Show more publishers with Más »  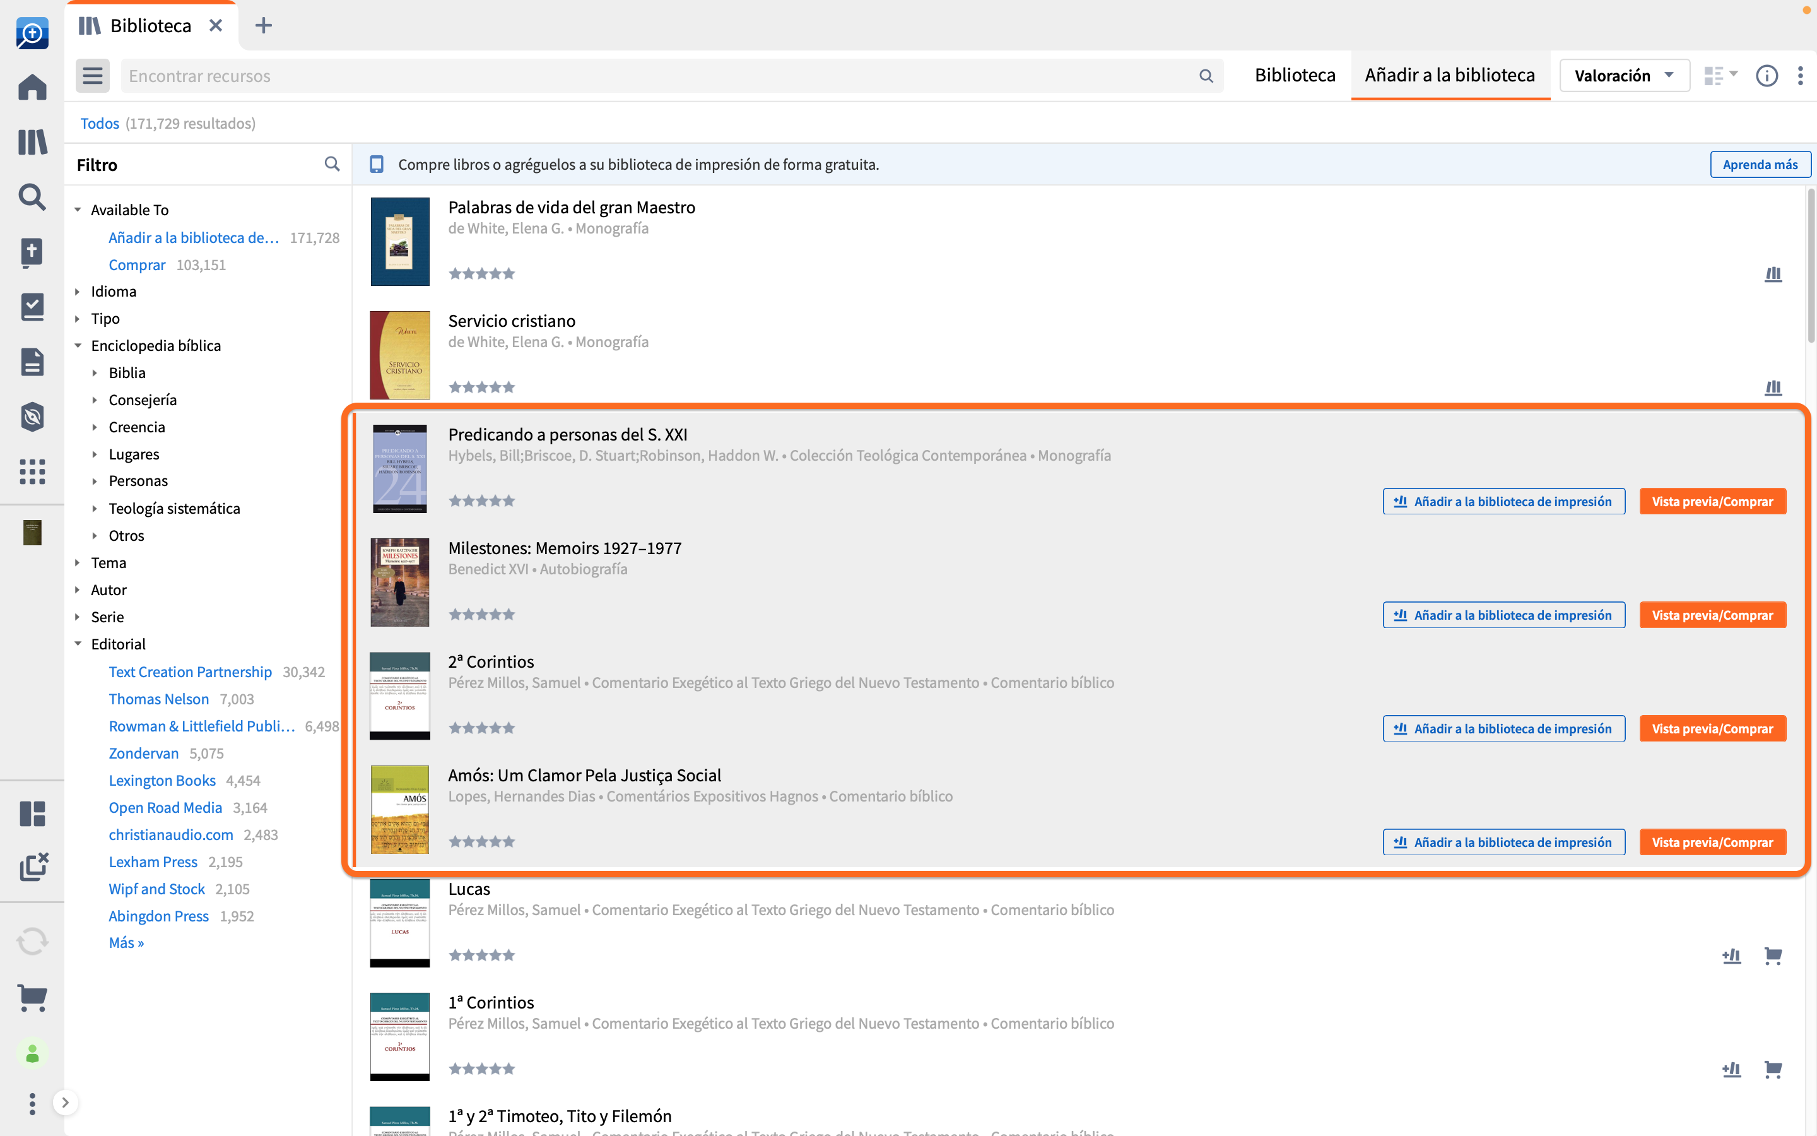[126, 943]
